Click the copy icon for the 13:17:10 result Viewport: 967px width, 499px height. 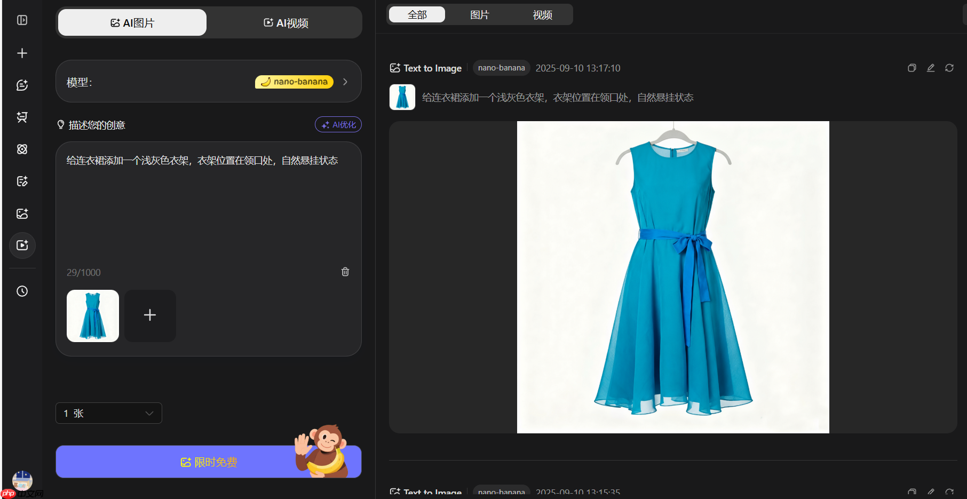(x=911, y=68)
